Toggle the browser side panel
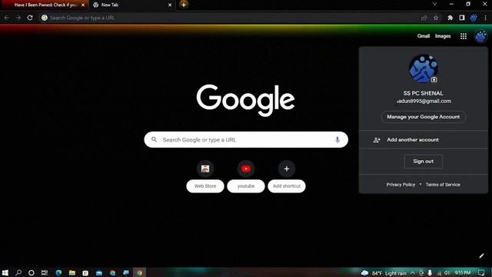The image size is (492, 277). [x=462, y=18]
